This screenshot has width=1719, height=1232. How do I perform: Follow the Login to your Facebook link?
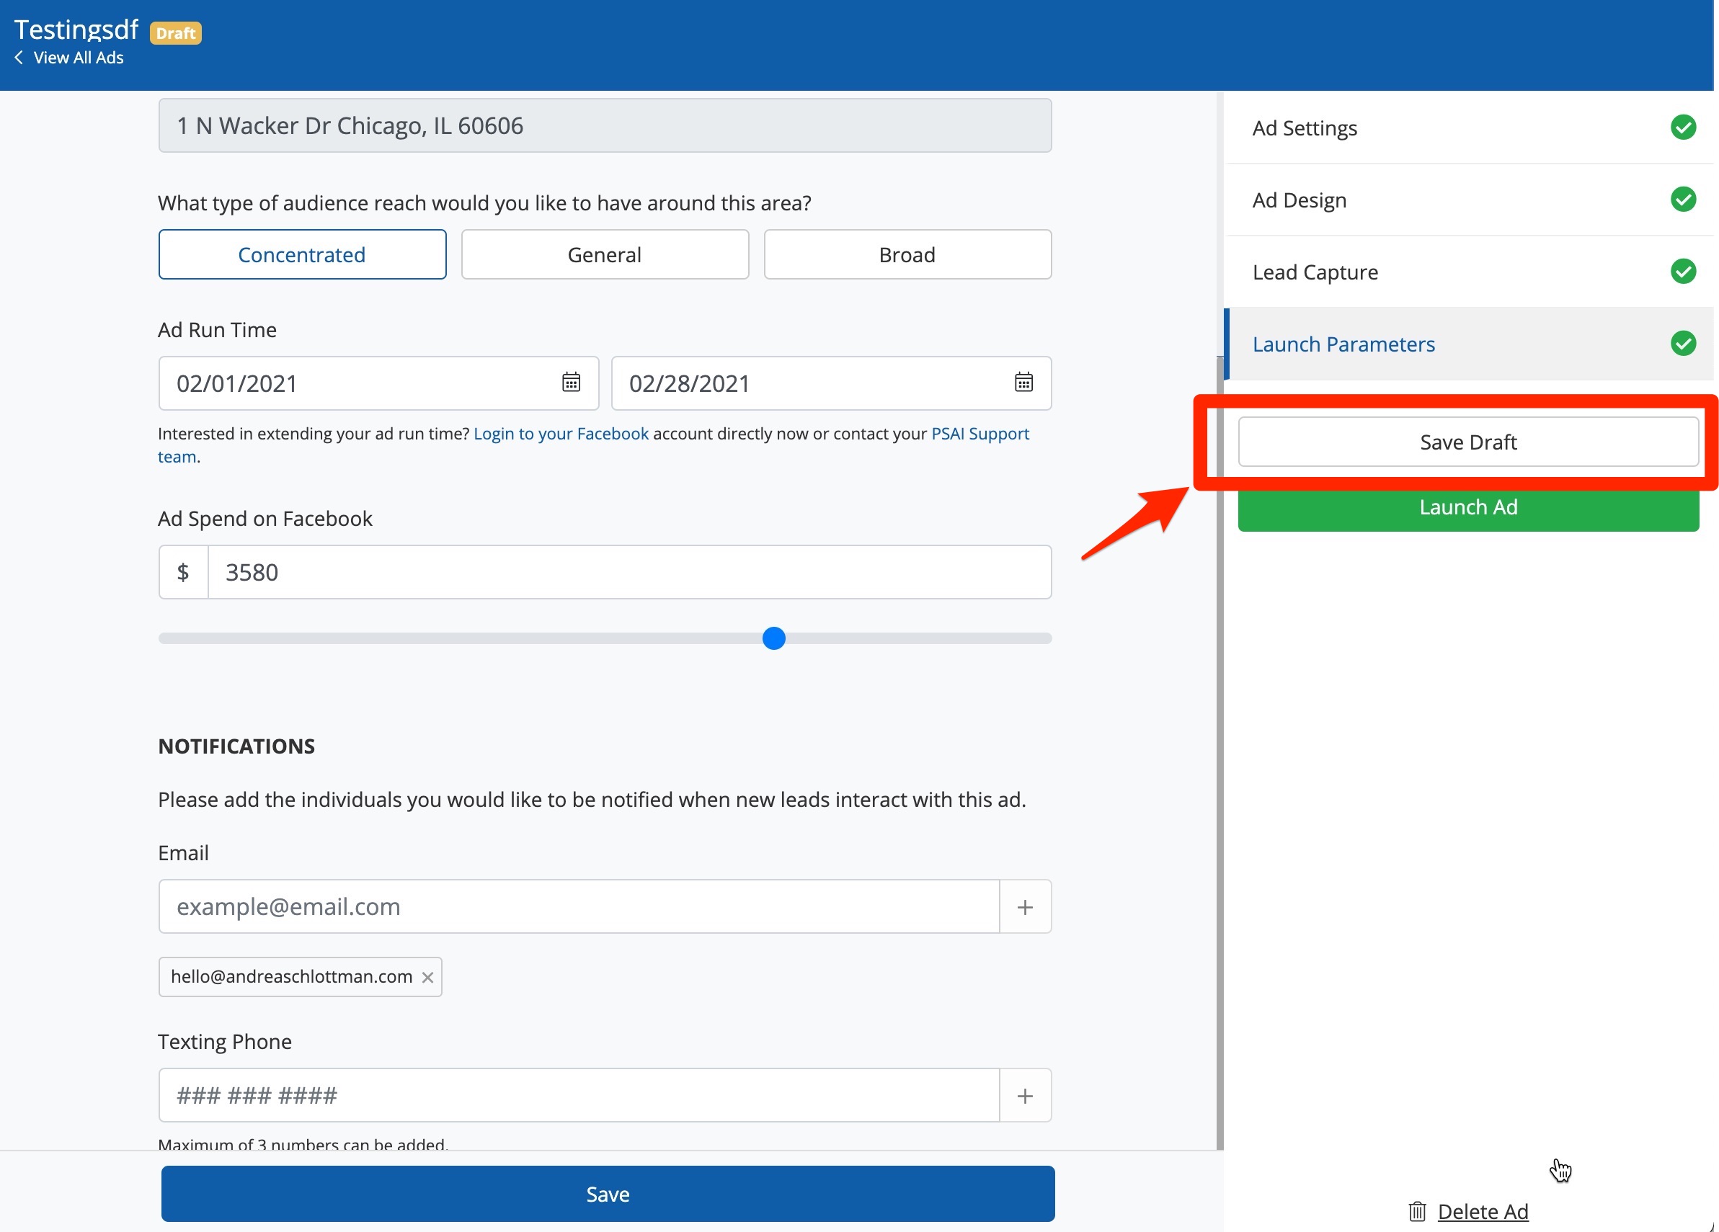point(561,434)
